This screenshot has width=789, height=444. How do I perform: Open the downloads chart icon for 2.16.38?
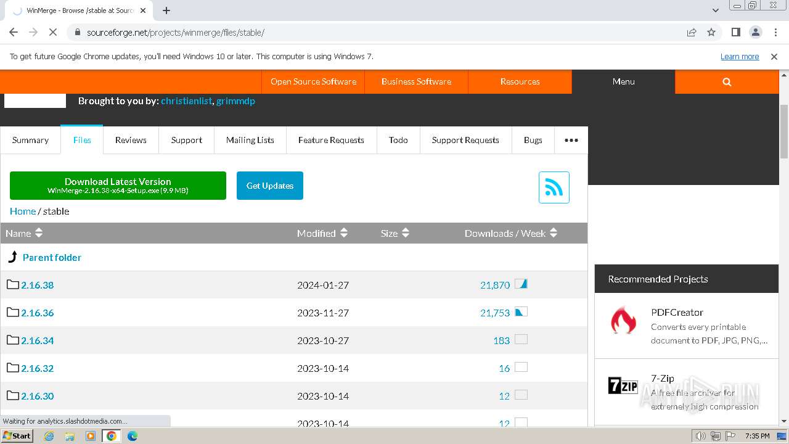tap(521, 284)
